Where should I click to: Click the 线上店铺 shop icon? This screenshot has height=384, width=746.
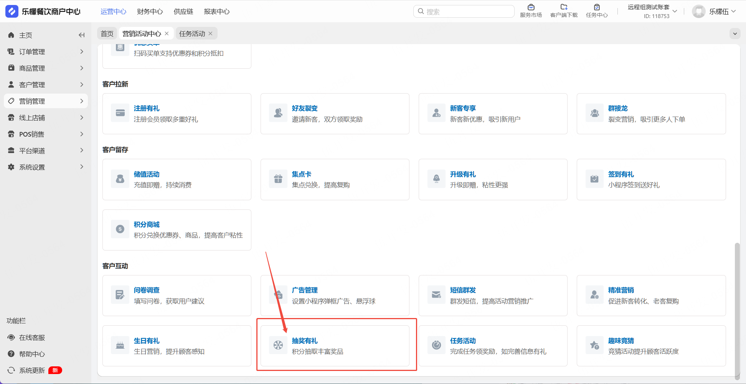11,118
